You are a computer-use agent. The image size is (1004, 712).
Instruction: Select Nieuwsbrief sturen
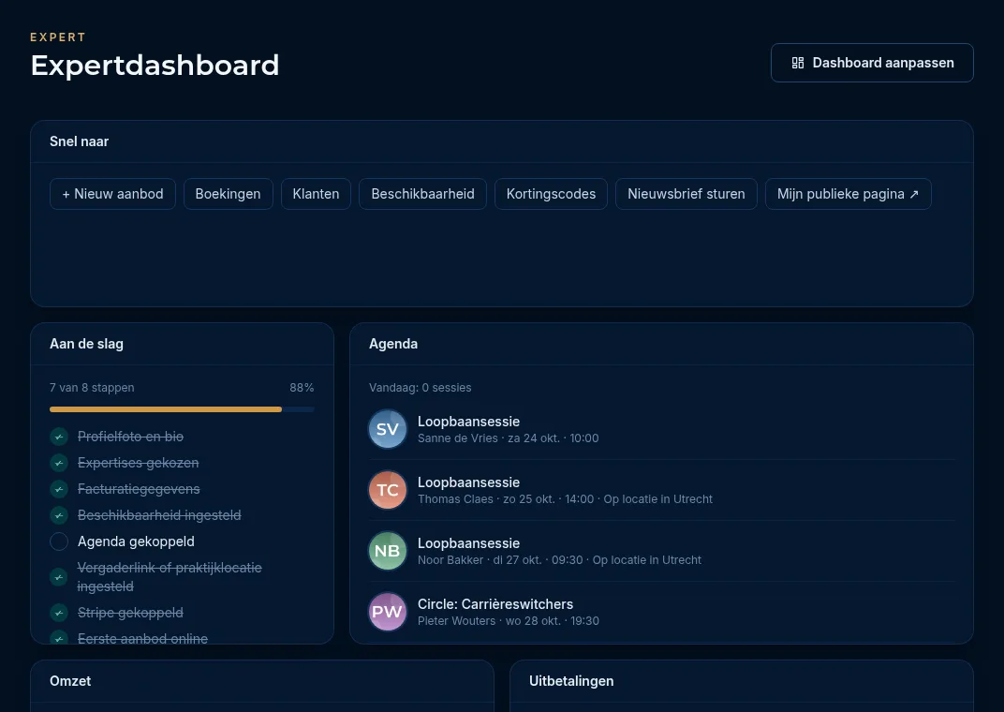pos(687,194)
